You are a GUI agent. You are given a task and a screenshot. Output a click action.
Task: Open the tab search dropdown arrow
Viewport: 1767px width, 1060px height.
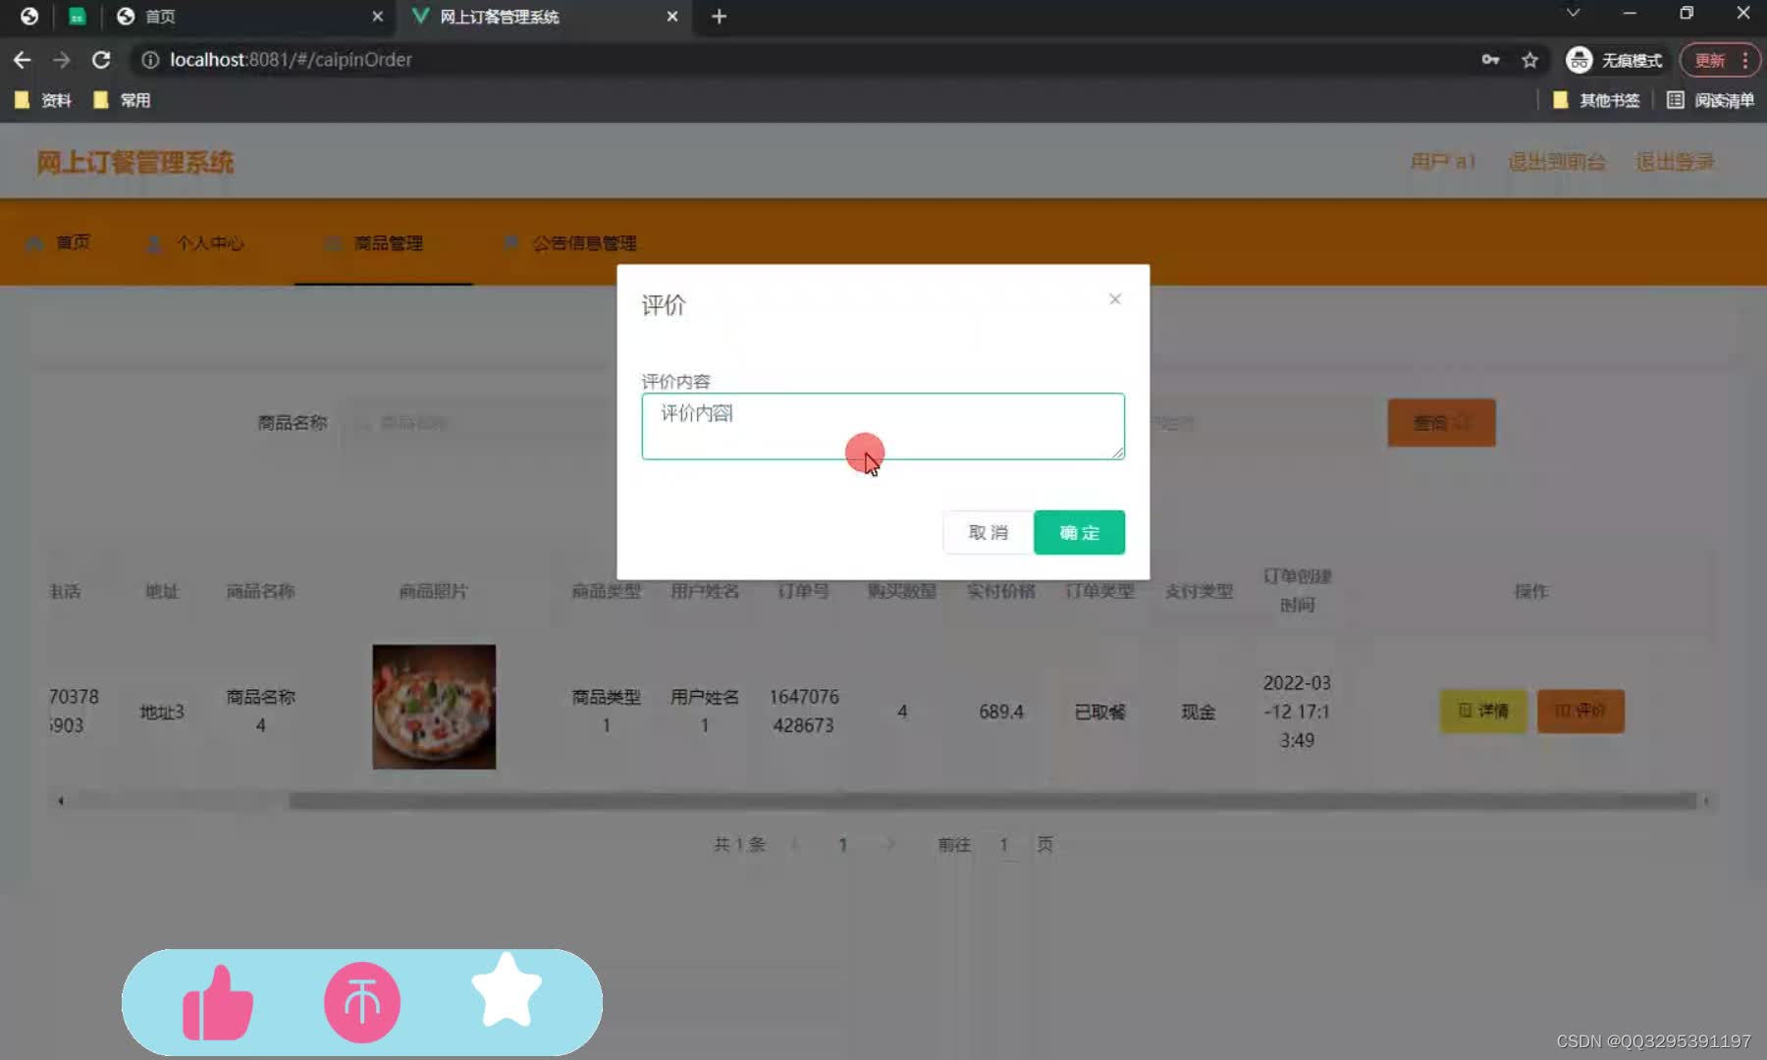click(1573, 13)
